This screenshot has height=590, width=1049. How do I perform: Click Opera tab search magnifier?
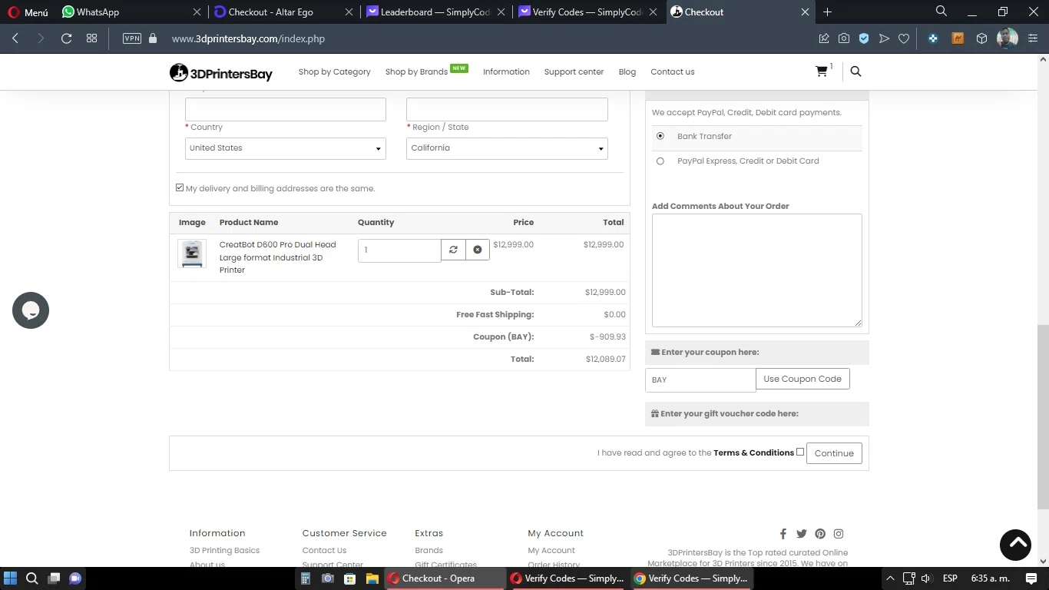pos(941,12)
